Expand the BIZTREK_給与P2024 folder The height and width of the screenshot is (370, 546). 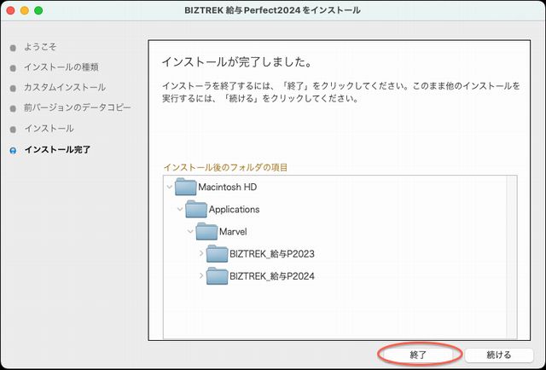(201, 275)
